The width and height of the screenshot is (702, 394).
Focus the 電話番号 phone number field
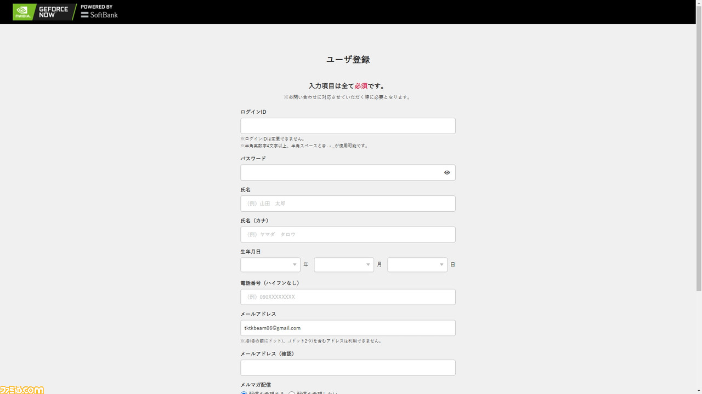tap(348, 297)
